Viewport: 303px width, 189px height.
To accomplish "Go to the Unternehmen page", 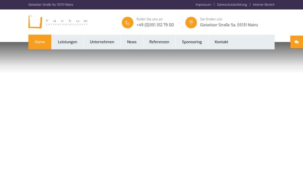I will coord(102,42).
